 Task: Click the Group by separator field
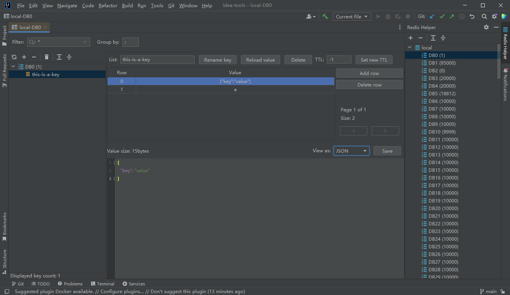pos(131,42)
